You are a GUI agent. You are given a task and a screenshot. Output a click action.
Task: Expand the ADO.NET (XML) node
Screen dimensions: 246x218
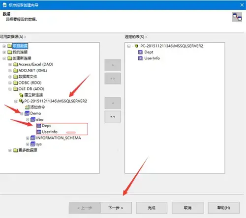10,71
